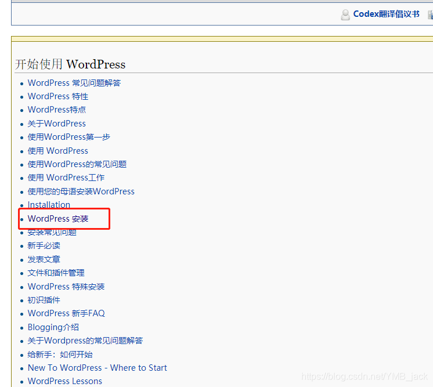The height and width of the screenshot is (387, 433).
Task: Open New To WordPress - Where to Start
Action: tap(97, 368)
